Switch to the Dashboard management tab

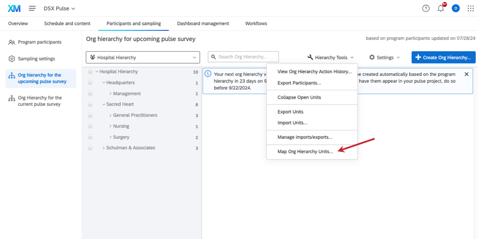(x=203, y=24)
